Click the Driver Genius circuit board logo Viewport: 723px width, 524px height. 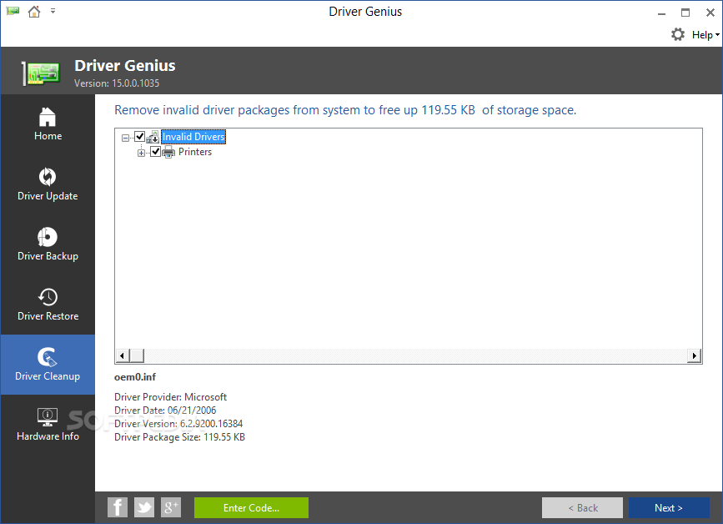coord(42,73)
